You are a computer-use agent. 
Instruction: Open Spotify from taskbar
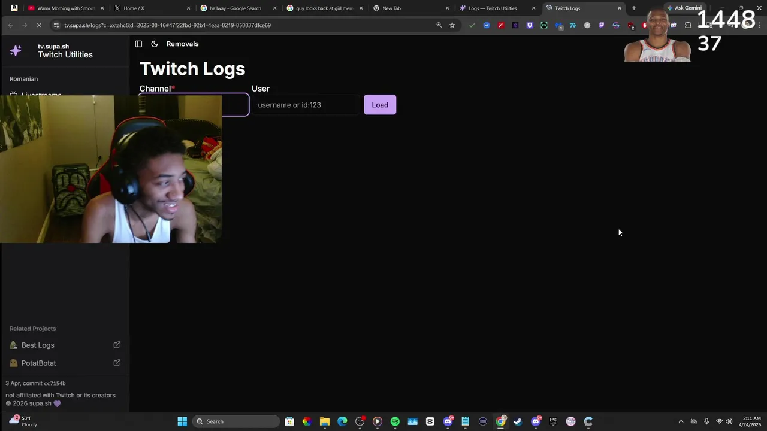coord(395,421)
